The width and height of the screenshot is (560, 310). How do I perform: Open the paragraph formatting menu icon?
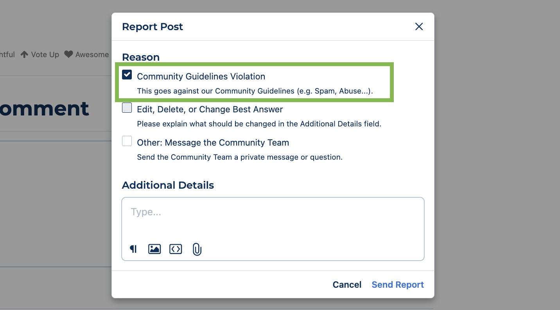click(x=133, y=249)
